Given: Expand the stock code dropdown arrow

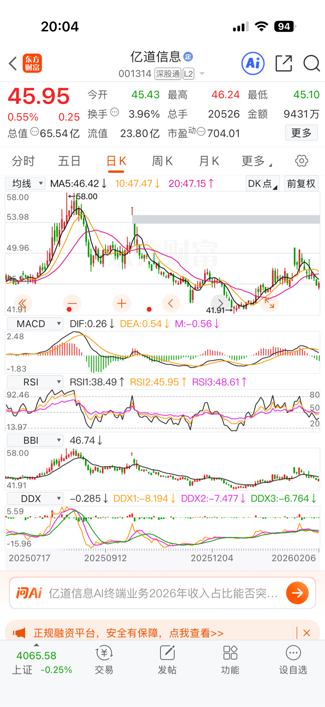Looking at the screenshot, I should coord(202,74).
